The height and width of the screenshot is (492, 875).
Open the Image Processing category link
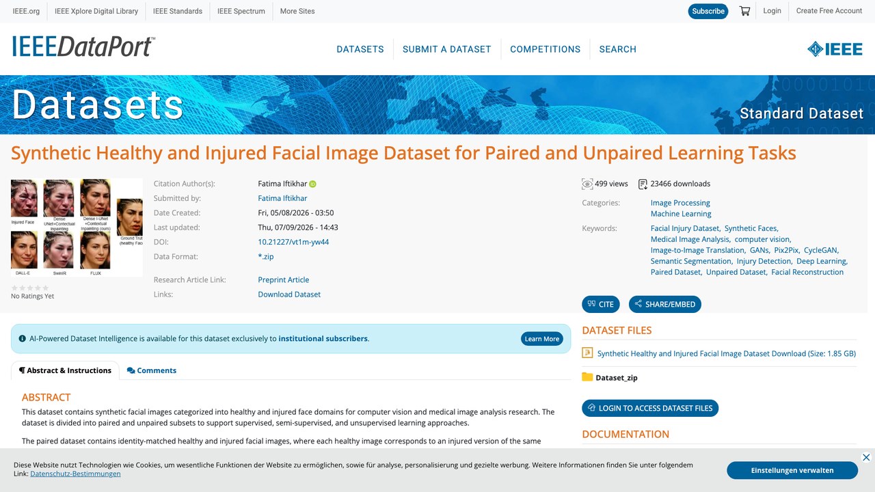[680, 203]
